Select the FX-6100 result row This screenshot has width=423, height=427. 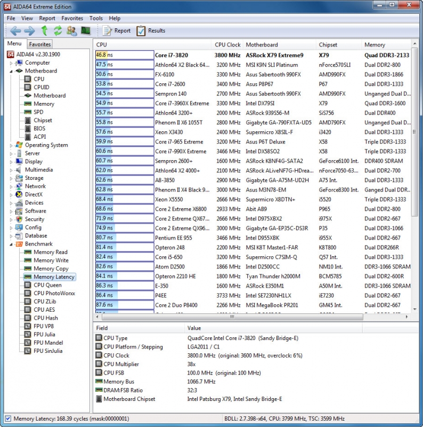tap(253, 74)
